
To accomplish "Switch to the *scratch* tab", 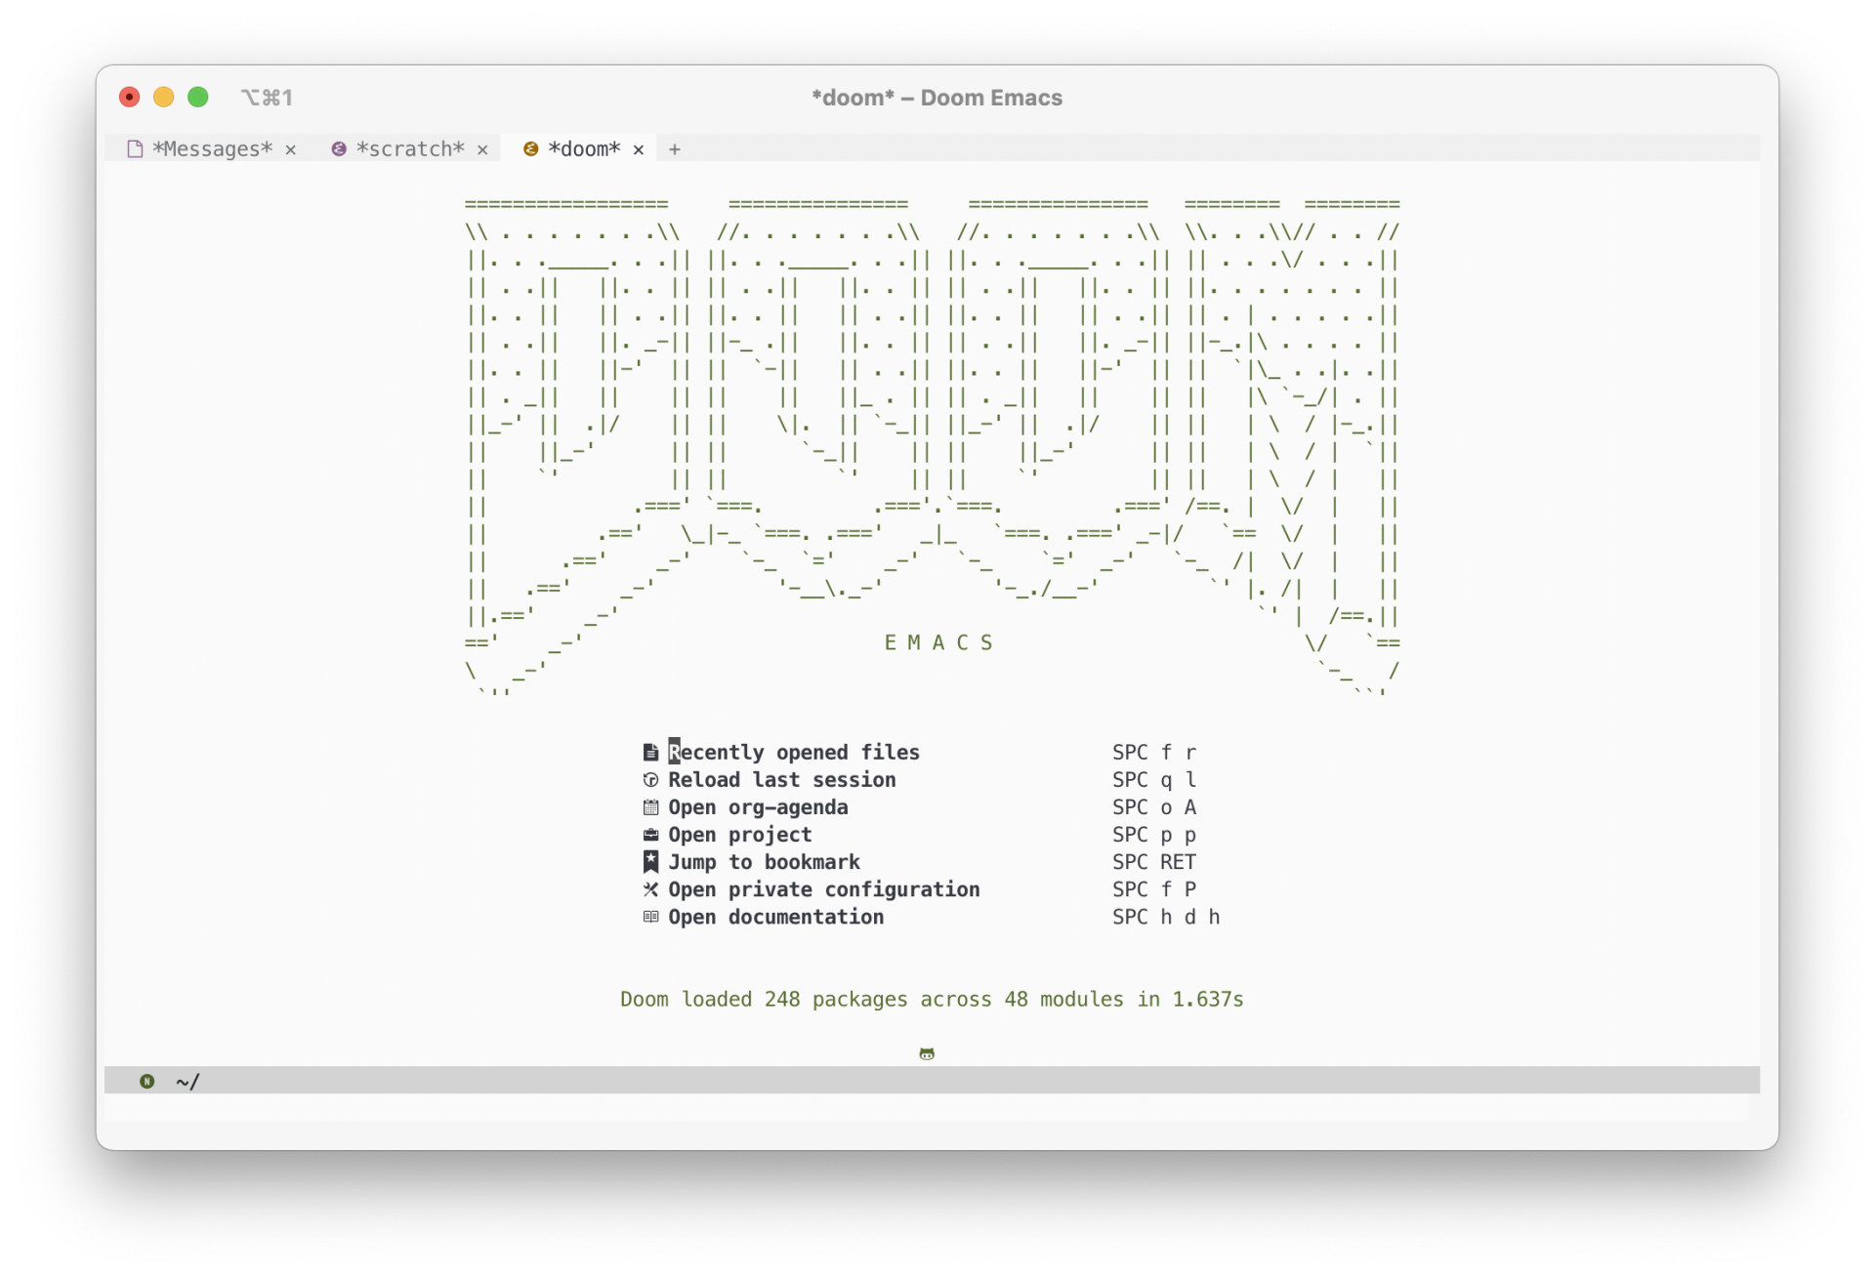I will 409,148.
